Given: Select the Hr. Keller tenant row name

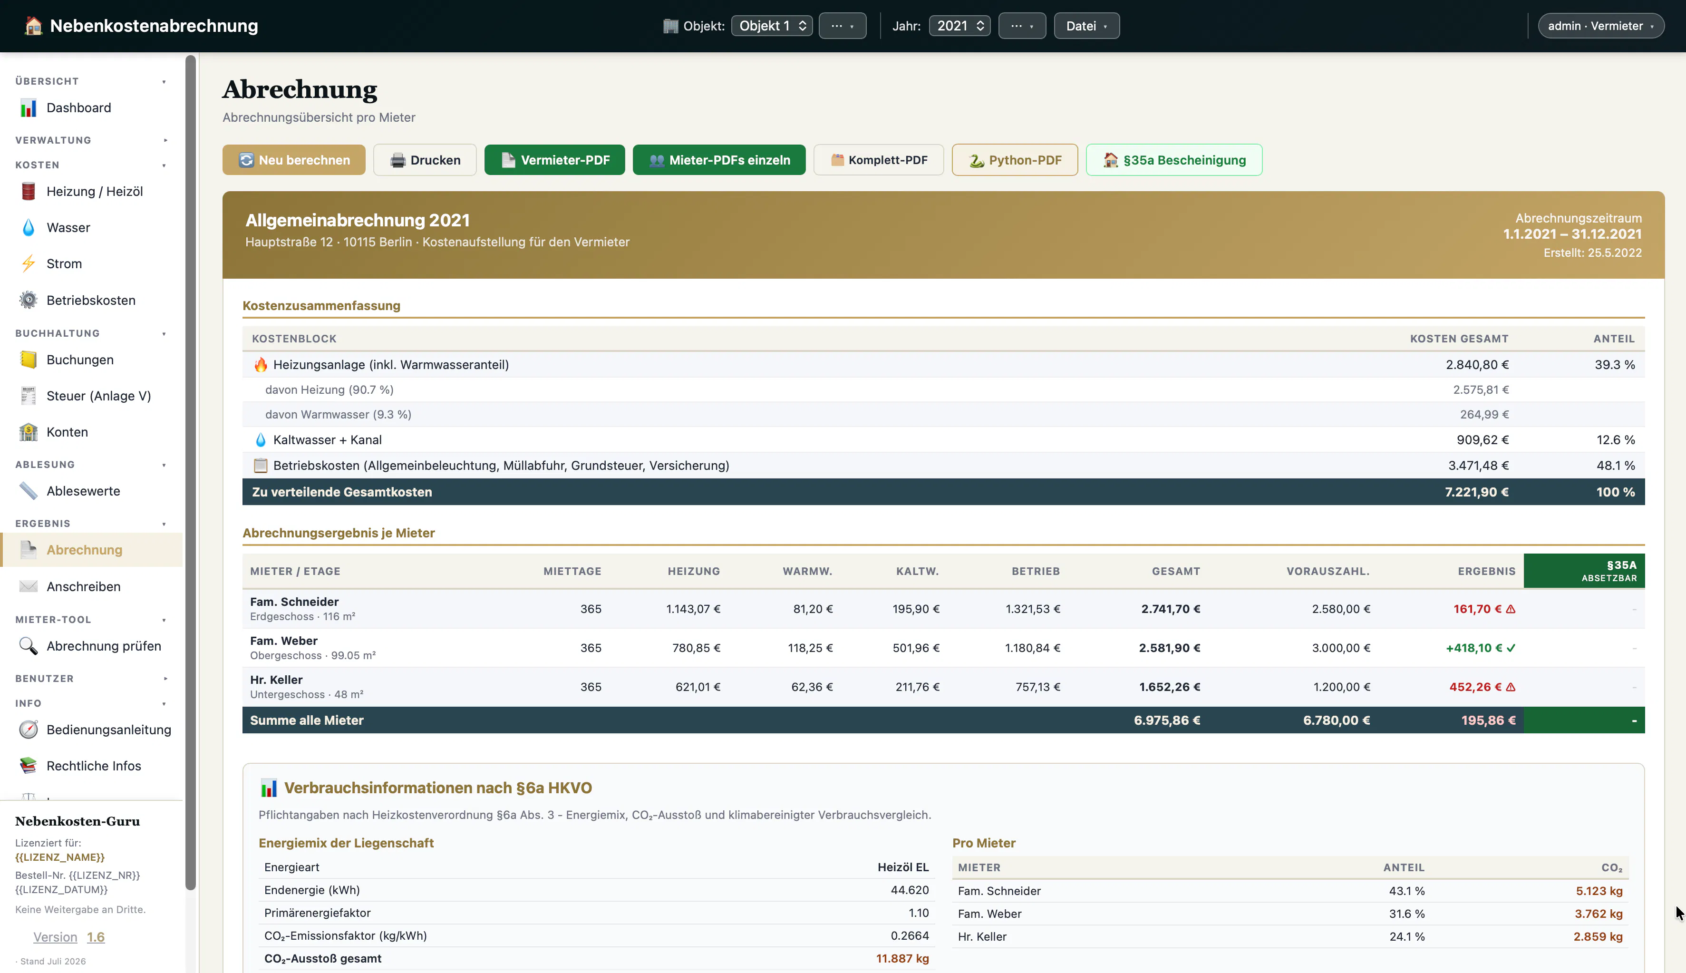Looking at the screenshot, I should 276,680.
